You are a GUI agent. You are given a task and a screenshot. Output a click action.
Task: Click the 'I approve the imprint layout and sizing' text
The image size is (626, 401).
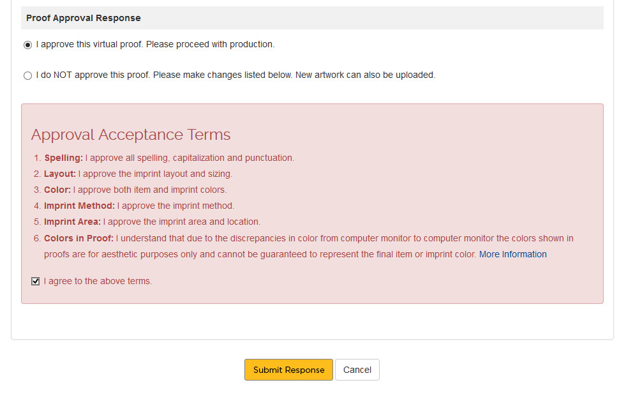(156, 174)
